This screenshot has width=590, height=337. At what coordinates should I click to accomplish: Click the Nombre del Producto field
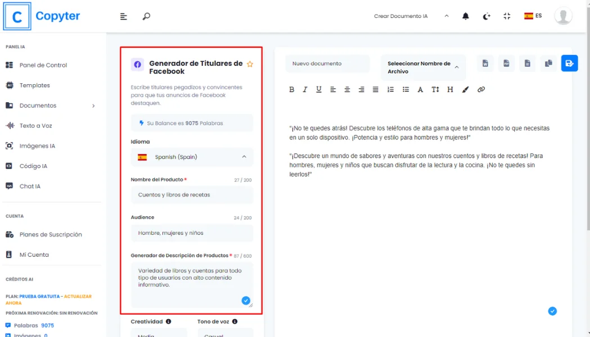point(192,195)
